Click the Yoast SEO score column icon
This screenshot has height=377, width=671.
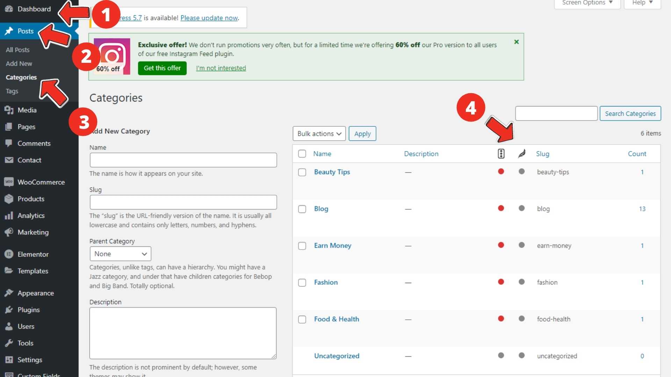(x=501, y=154)
